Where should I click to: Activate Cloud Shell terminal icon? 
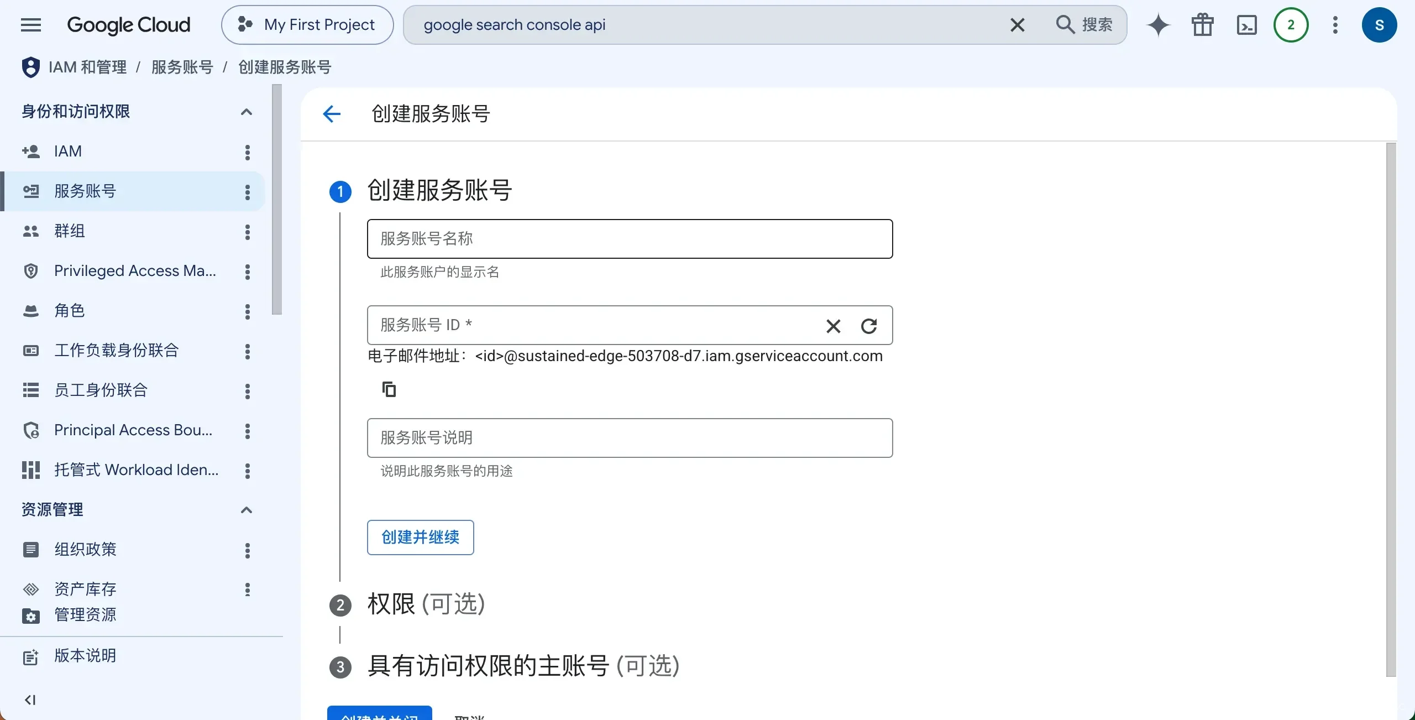pyautogui.click(x=1247, y=25)
